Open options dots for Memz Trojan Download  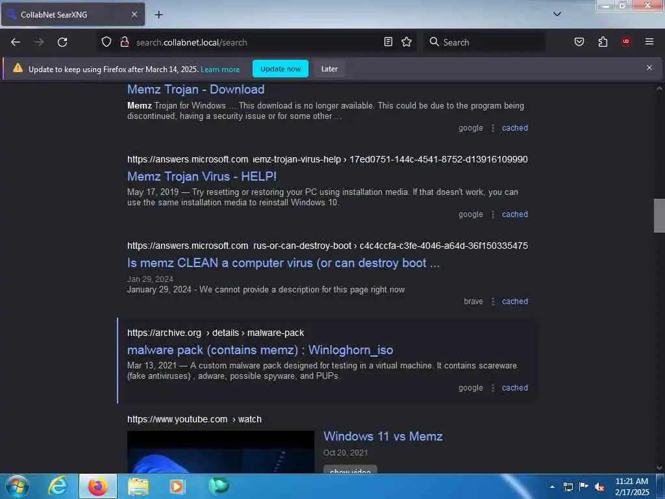(493, 128)
